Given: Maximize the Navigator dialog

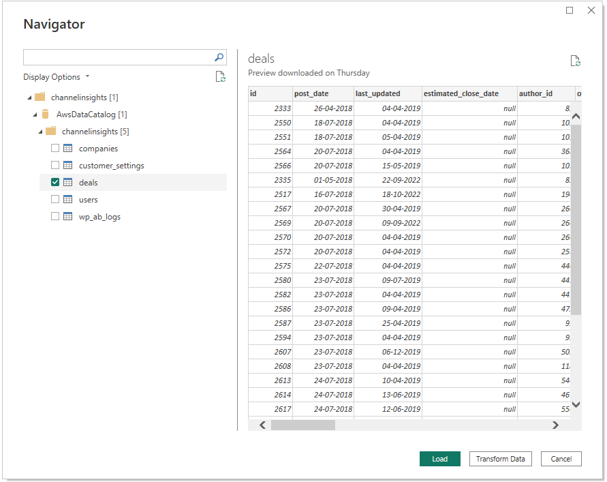Looking at the screenshot, I should click(x=570, y=10).
